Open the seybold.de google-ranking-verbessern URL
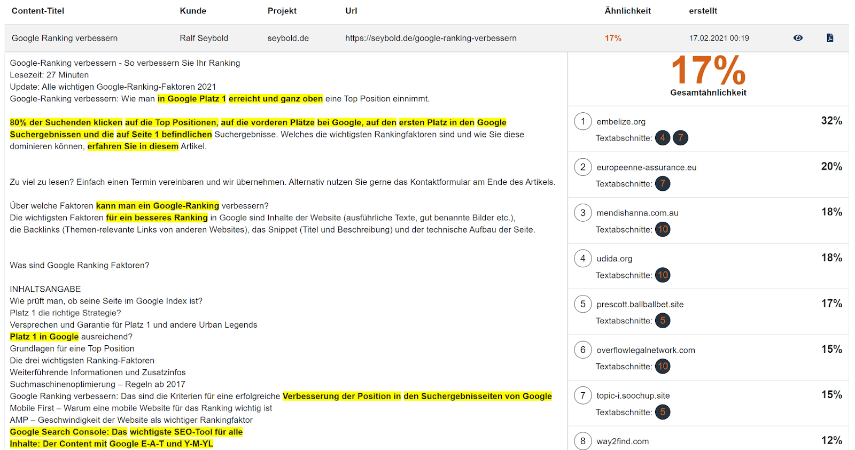The height and width of the screenshot is (450, 855). (431, 38)
